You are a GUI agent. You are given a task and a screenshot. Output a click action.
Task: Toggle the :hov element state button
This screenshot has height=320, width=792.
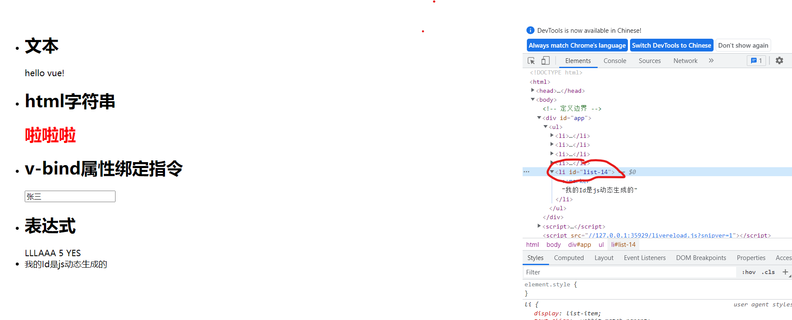click(749, 272)
